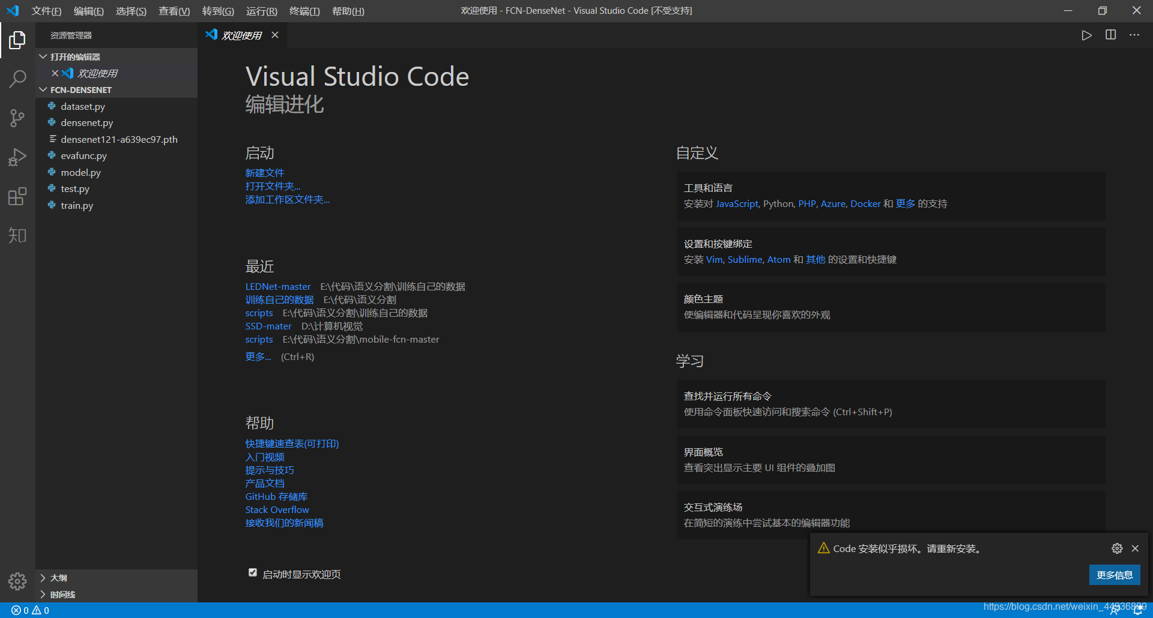The width and height of the screenshot is (1153, 618).
Task: Open test.py in the explorer
Action: pos(117,188)
